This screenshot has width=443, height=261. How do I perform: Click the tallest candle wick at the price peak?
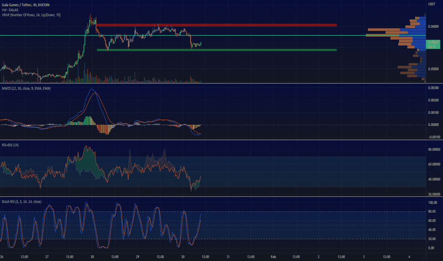click(x=90, y=20)
